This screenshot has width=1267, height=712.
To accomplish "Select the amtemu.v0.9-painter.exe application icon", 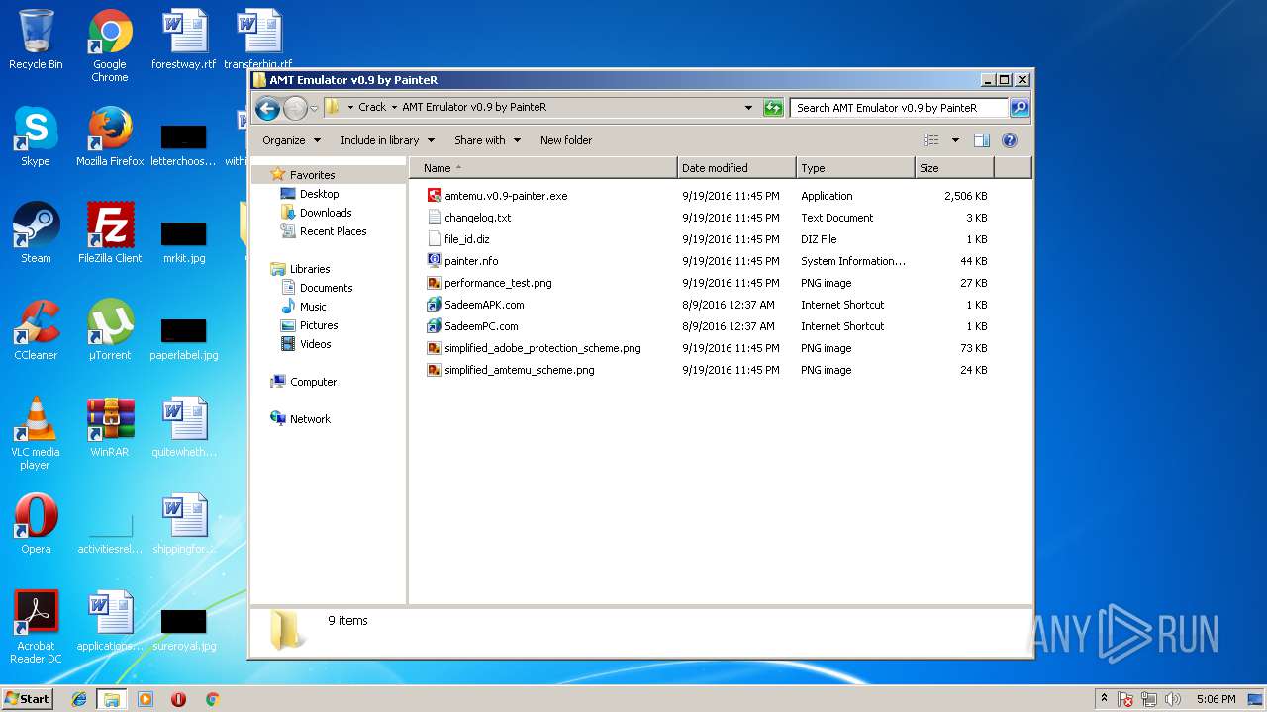I will 435,196.
